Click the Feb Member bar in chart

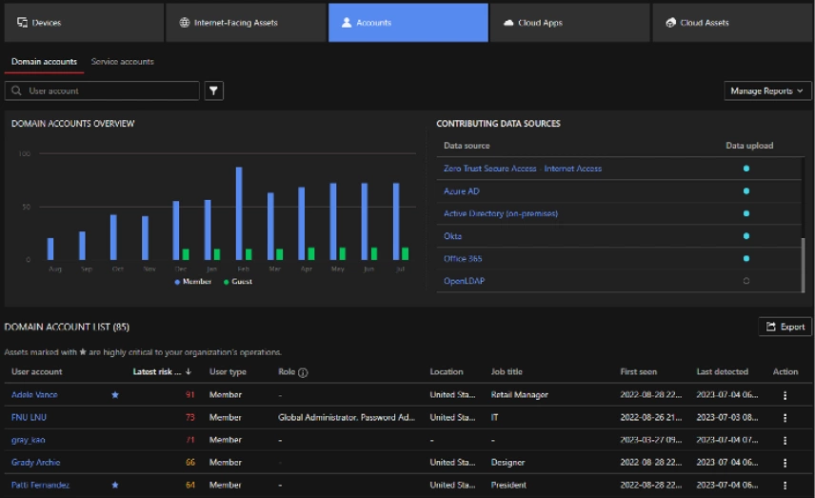(x=239, y=213)
